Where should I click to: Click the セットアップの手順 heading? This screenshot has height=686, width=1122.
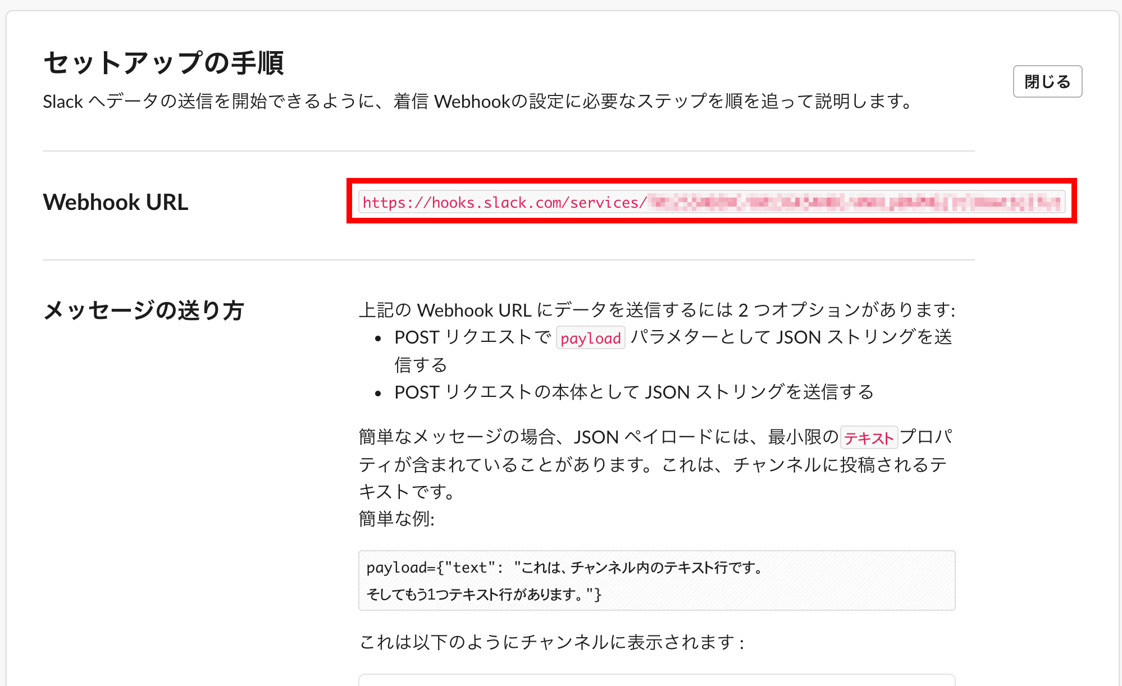[x=163, y=62]
